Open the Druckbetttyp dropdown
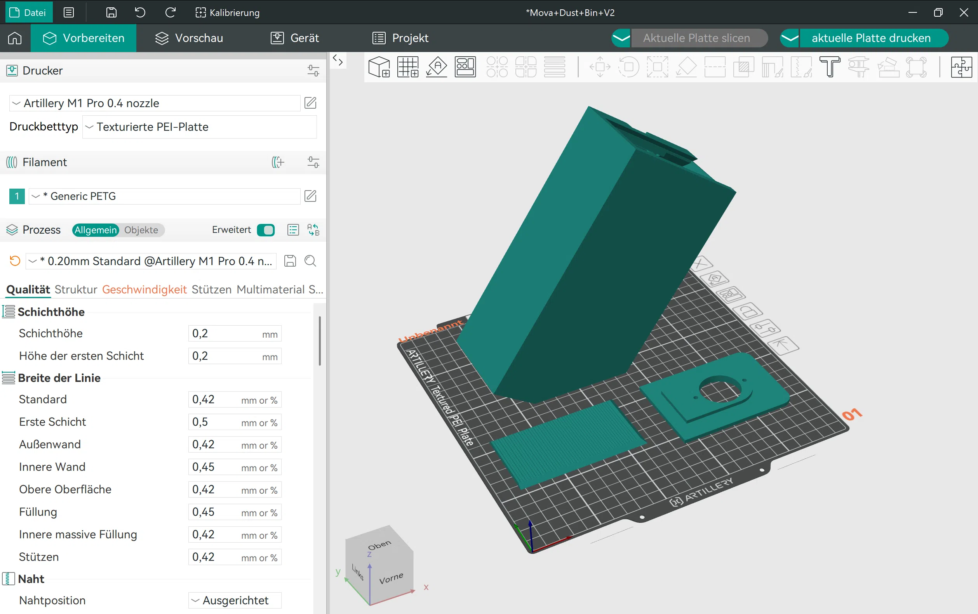Viewport: 978px width, 614px height. pyautogui.click(x=199, y=127)
